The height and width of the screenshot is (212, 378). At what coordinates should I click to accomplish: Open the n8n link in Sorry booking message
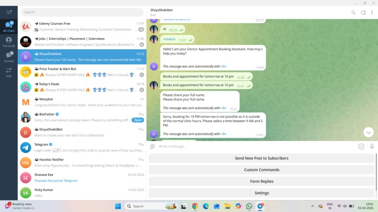(x=224, y=134)
